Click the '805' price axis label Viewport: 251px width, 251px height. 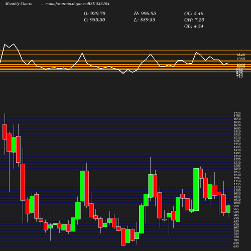(x=236, y=228)
